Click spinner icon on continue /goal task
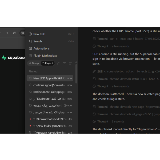Image resolution: width=160 pixels, height=160 pixels. (30, 85)
